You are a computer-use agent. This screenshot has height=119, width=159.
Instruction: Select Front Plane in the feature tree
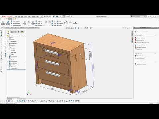(13, 49)
